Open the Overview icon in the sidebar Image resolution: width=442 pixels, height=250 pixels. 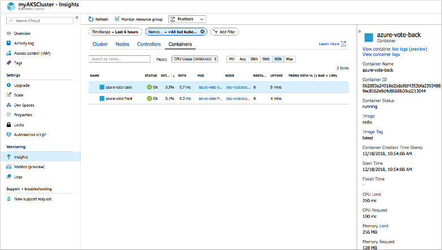point(8,33)
